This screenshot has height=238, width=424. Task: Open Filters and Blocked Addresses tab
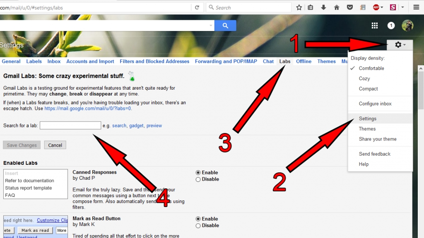(154, 61)
